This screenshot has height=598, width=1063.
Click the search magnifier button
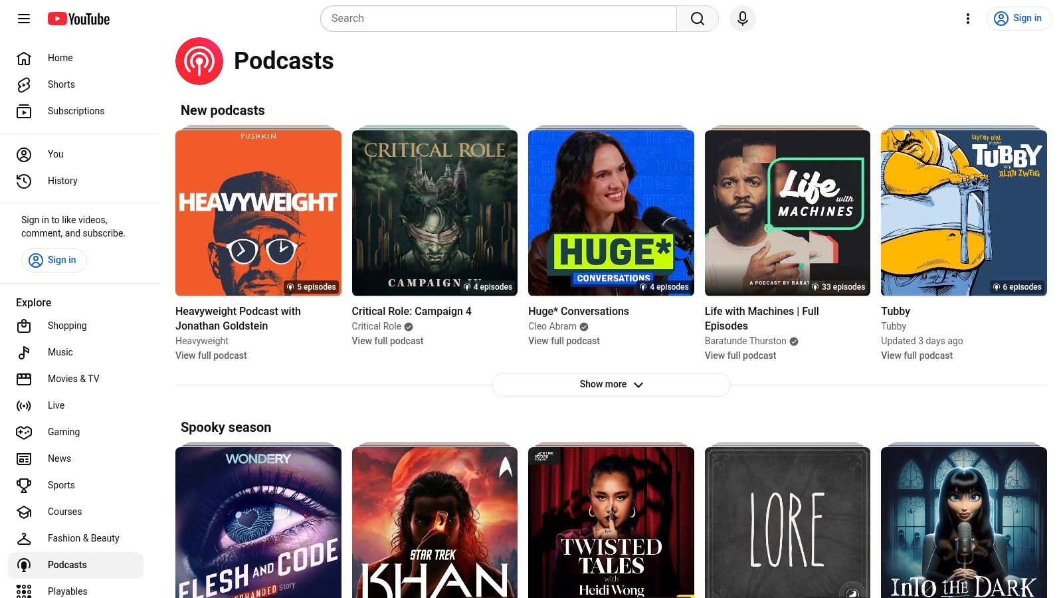[697, 19]
